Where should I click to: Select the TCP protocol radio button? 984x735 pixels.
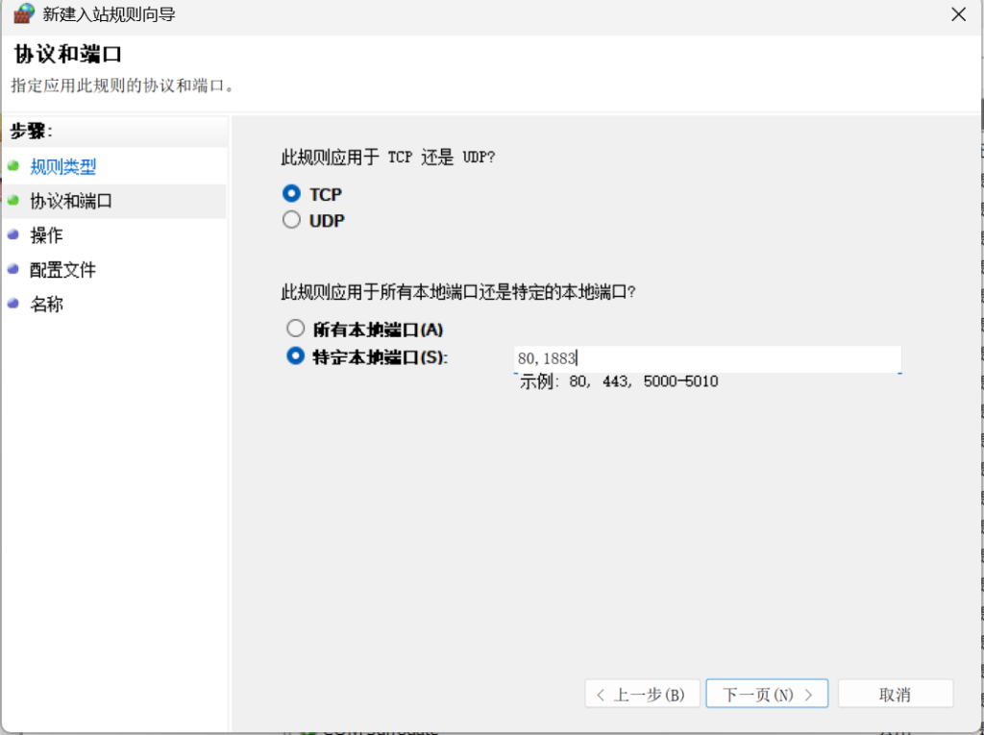(x=291, y=193)
